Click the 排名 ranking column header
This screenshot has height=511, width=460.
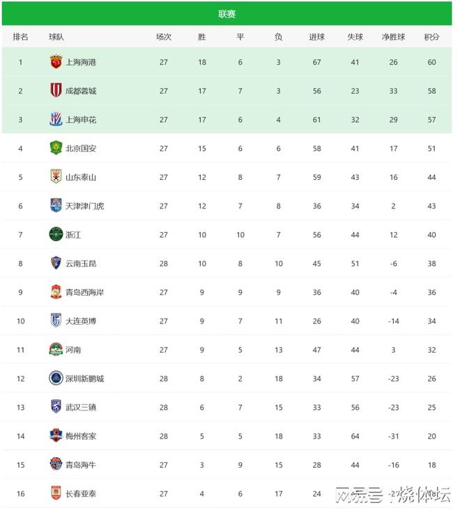(x=20, y=37)
